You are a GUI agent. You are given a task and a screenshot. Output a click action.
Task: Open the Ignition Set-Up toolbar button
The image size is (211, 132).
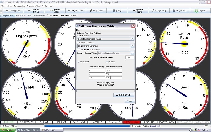(x=55, y=11)
